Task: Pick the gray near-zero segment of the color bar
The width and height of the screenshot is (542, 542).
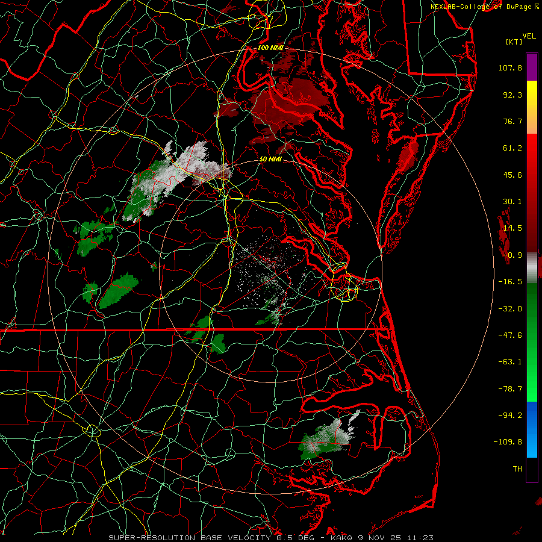Action: 532,268
